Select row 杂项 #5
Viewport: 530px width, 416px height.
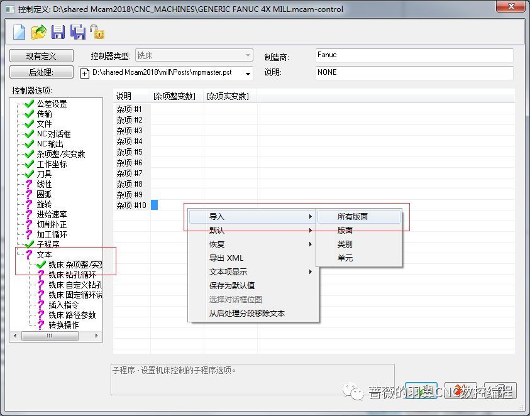point(129,152)
